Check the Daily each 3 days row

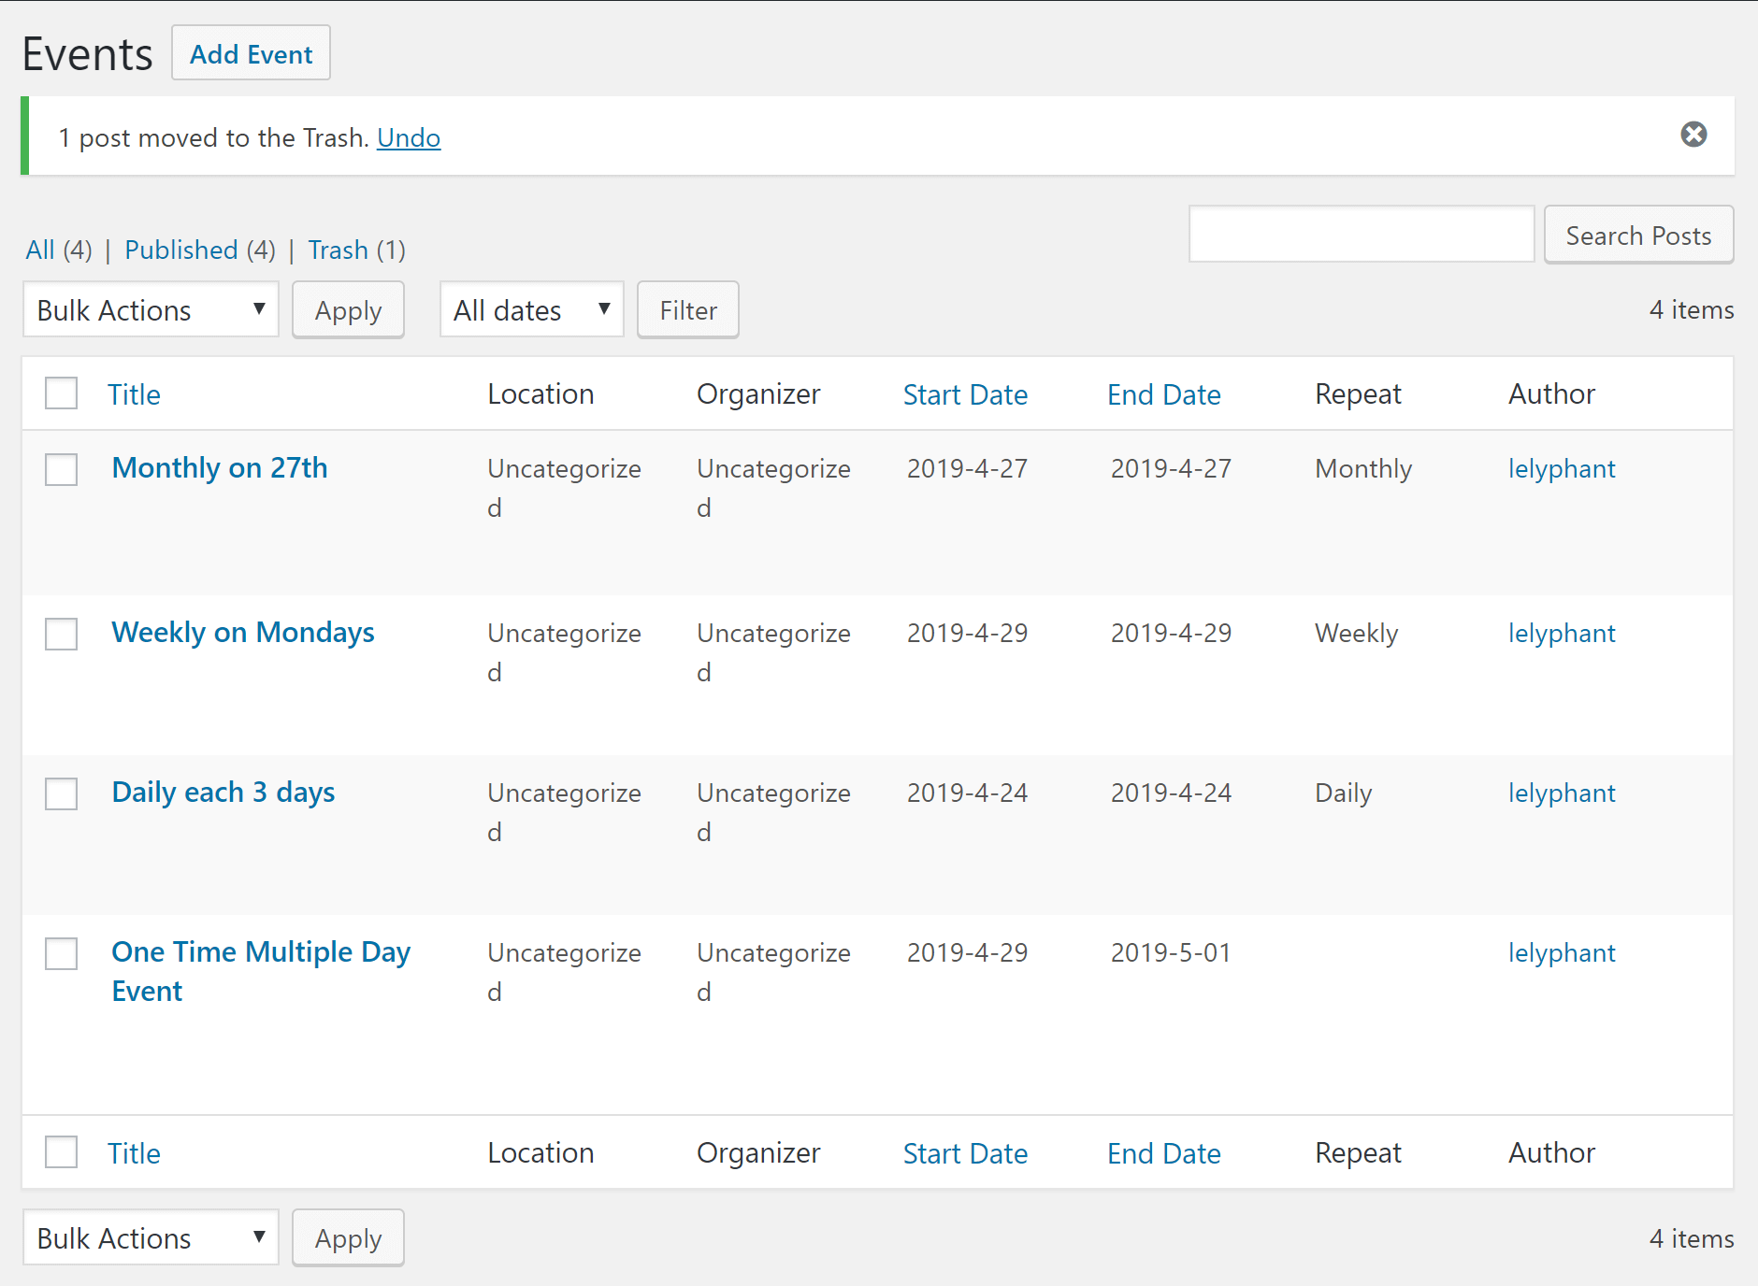62,793
